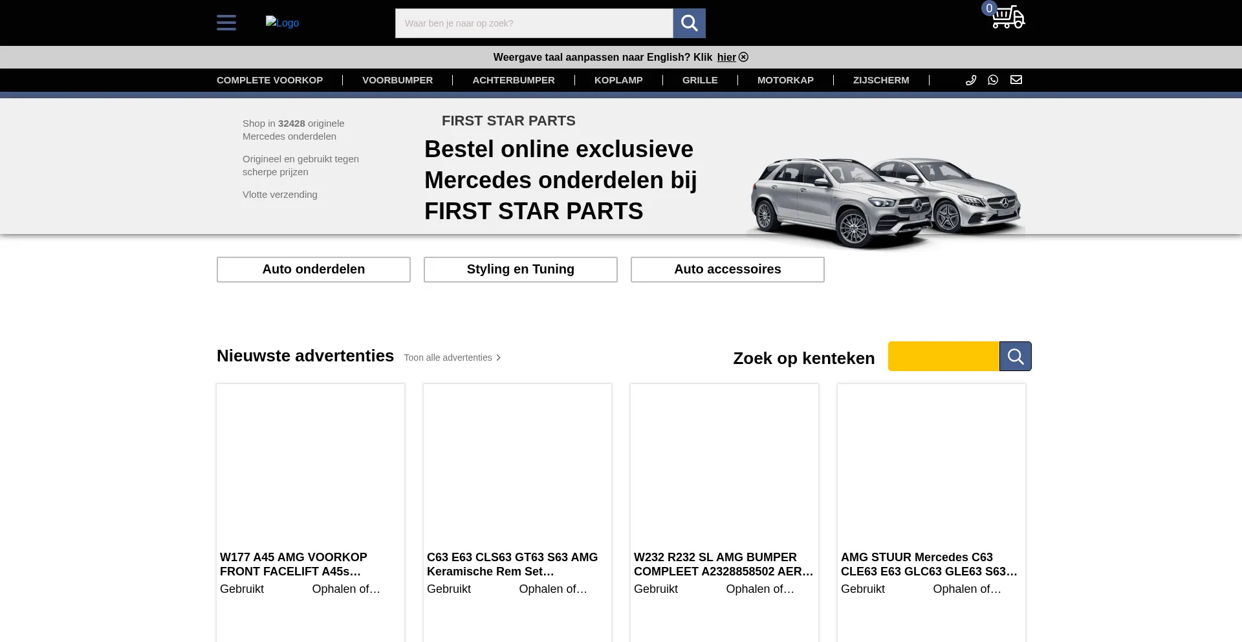The image size is (1242, 642).
Task: Open the WhatsApp contact icon
Action: point(993,80)
